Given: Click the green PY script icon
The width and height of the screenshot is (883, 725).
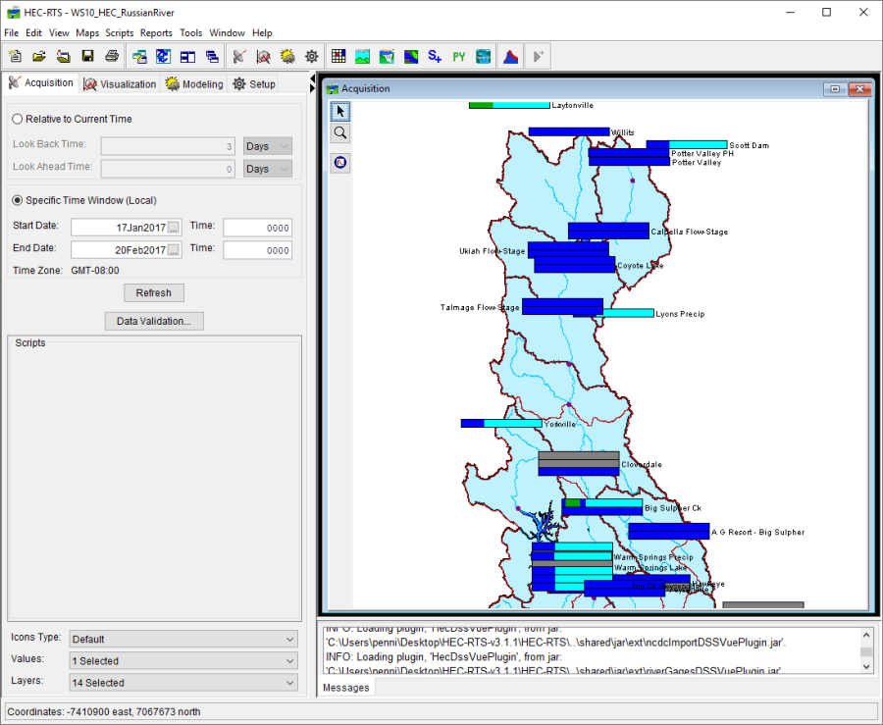Looking at the screenshot, I should [459, 56].
